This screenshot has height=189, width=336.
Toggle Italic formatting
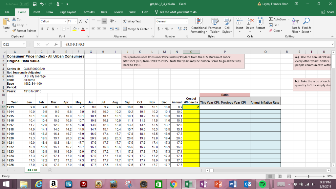[x=48, y=29]
